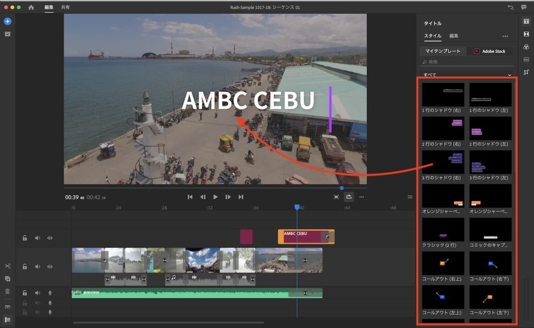Open the Crop and Transform panel icon

pos(526,72)
